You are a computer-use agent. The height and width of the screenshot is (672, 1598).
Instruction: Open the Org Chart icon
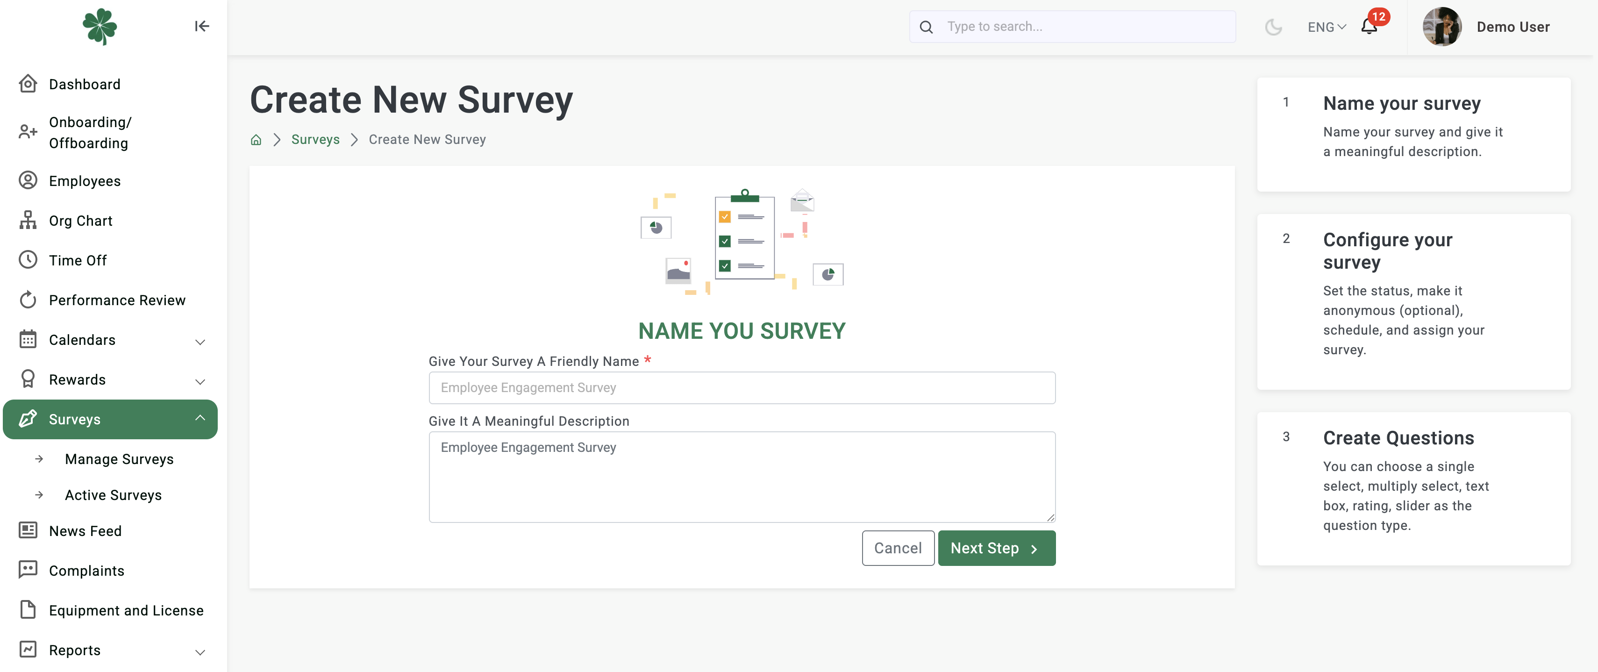coord(28,220)
